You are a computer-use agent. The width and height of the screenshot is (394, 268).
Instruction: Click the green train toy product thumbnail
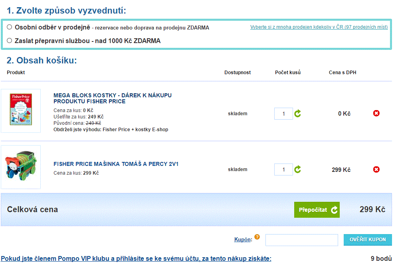coord(21,167)
